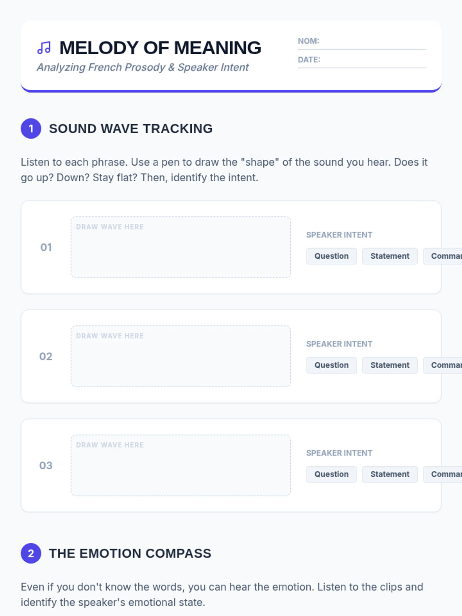This screenshot has width=462, height=616.
Task: Click the draw wave area for 02
Action: pyautogui.click(x=181, y=356)
